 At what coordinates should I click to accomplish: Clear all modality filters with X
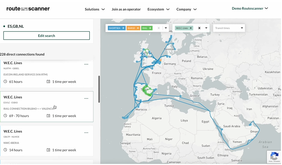(x=159, y=28)
